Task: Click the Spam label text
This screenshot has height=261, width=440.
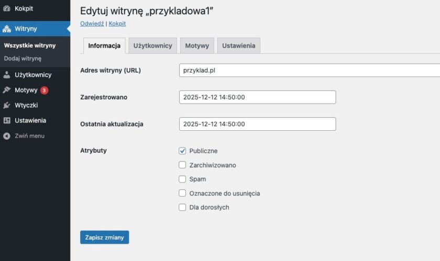Action: [x=197, y=179]
